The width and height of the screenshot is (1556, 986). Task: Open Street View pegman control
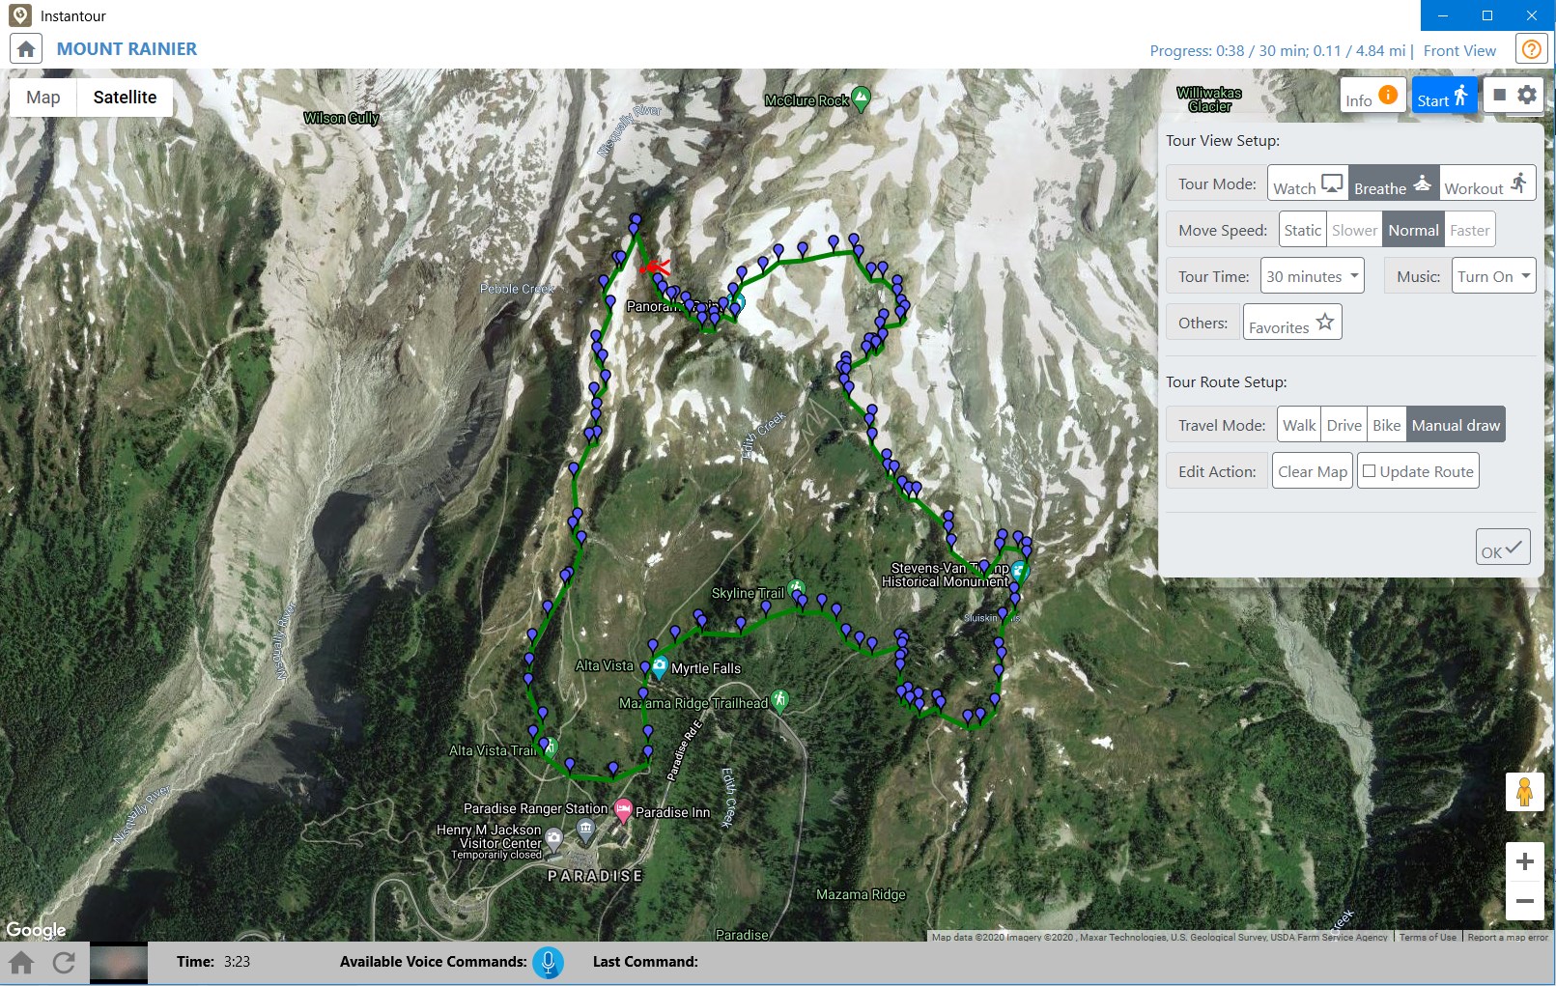pyautogui.click(x=1525, y=792)
